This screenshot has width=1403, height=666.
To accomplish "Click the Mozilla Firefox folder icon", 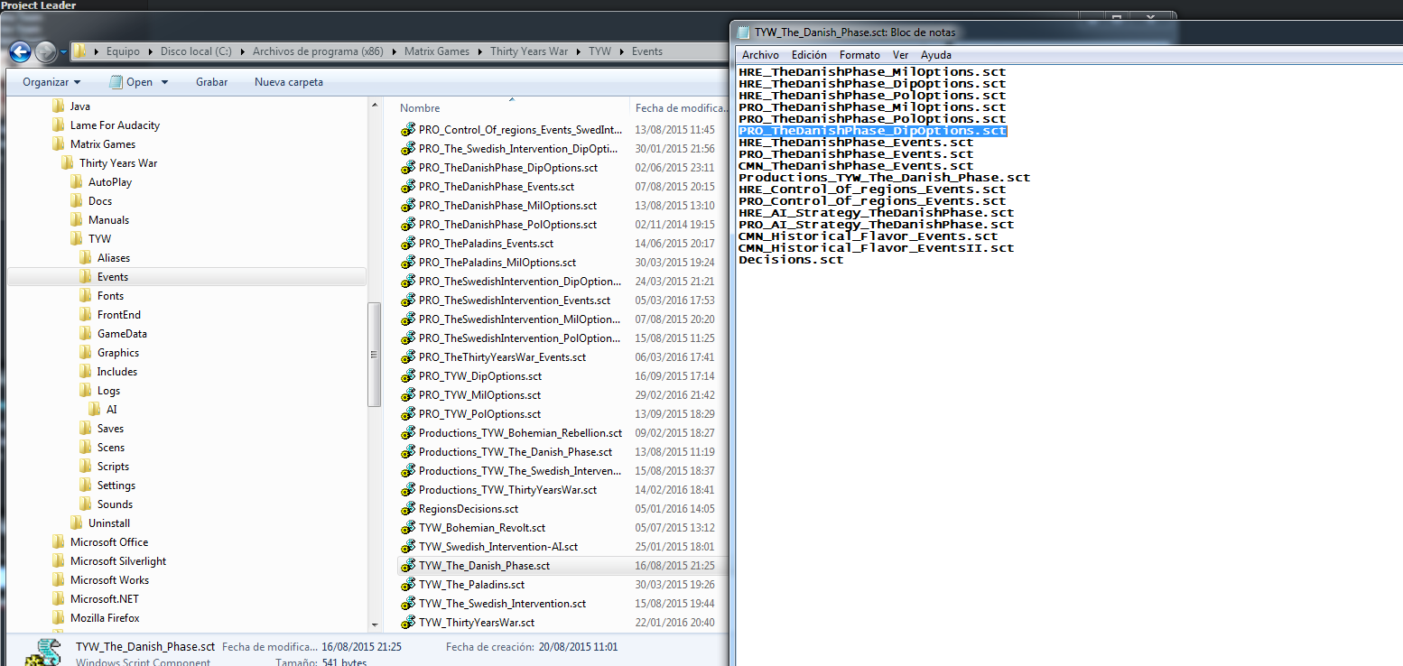I will tap(59, 618).
